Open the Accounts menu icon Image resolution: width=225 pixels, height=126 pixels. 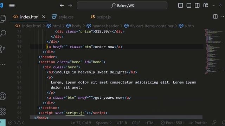pos(3,96)
